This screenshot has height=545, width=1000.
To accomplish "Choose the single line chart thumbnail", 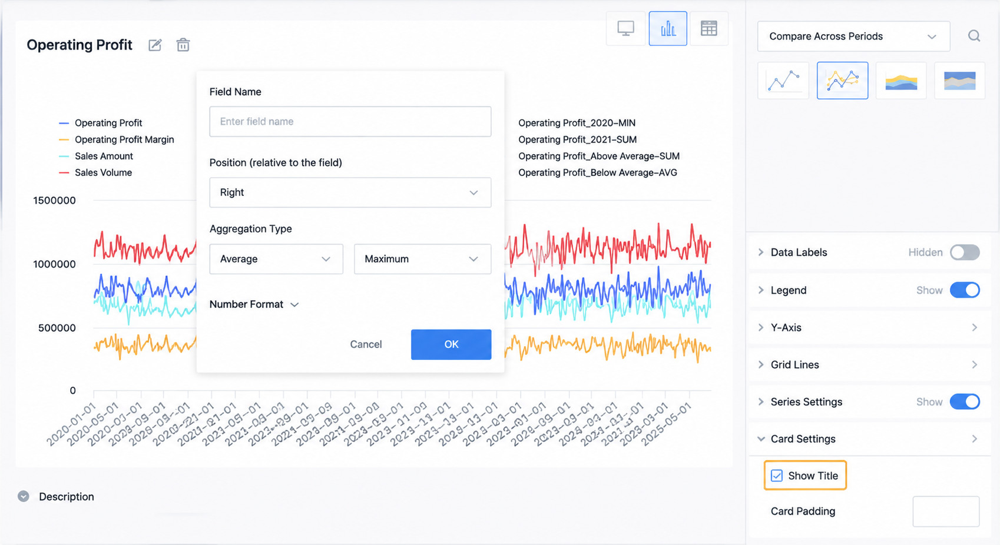I will pyautogui.click(x=783, y=81).
